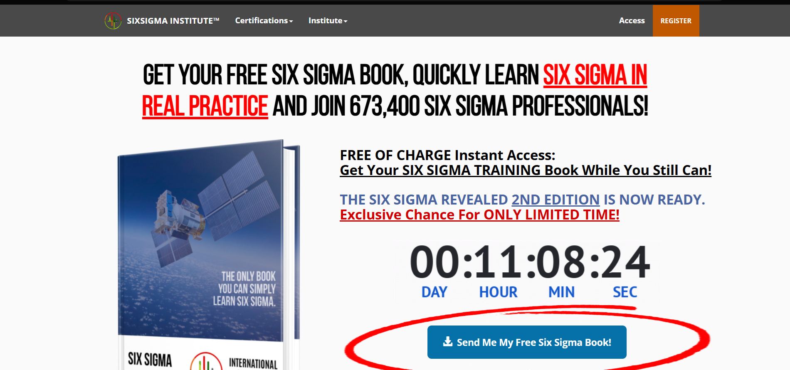Click the Six Sigma Institute logo icon
The width and height of the screenshot is (790, 370).
pyautogui.click(x=113, y=21)
